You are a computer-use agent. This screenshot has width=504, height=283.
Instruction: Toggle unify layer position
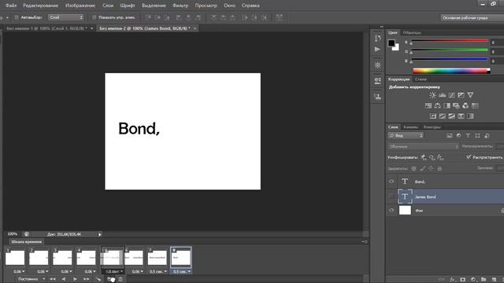pyautogui.click(x=424, y=157)
